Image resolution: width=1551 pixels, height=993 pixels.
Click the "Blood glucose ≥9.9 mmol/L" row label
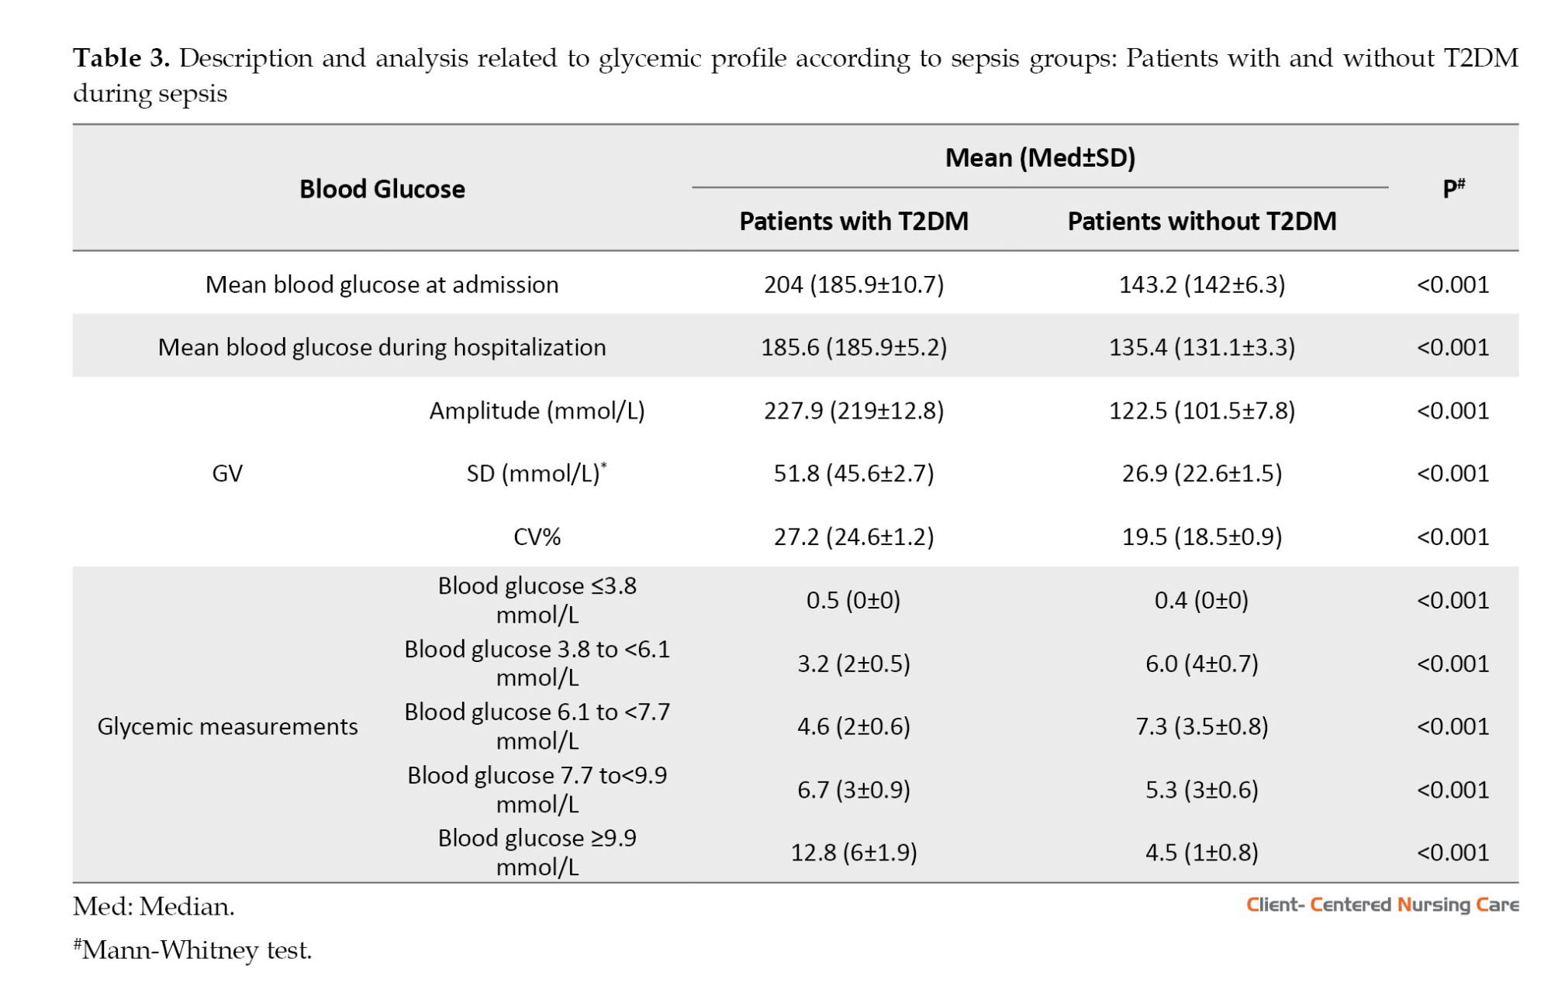[x=537, y=853]
